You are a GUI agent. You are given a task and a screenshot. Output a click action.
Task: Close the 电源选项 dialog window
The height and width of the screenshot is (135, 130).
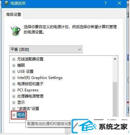coord(119,3)
